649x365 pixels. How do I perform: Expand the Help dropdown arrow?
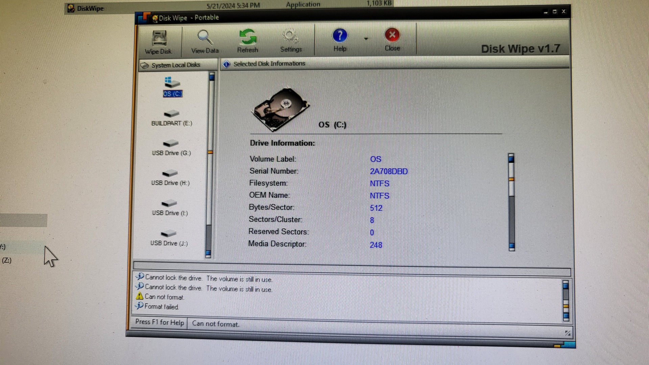366,38
